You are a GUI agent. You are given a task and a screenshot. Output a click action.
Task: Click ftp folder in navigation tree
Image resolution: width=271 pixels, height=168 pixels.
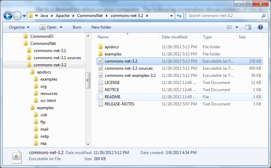click(x=39, y=122)
